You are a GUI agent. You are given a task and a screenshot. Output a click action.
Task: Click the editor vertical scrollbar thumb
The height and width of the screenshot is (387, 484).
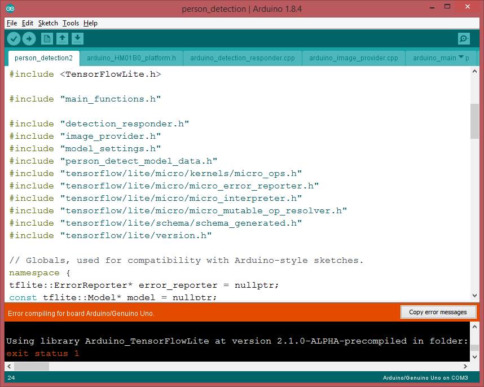click(x=474, y=121)
